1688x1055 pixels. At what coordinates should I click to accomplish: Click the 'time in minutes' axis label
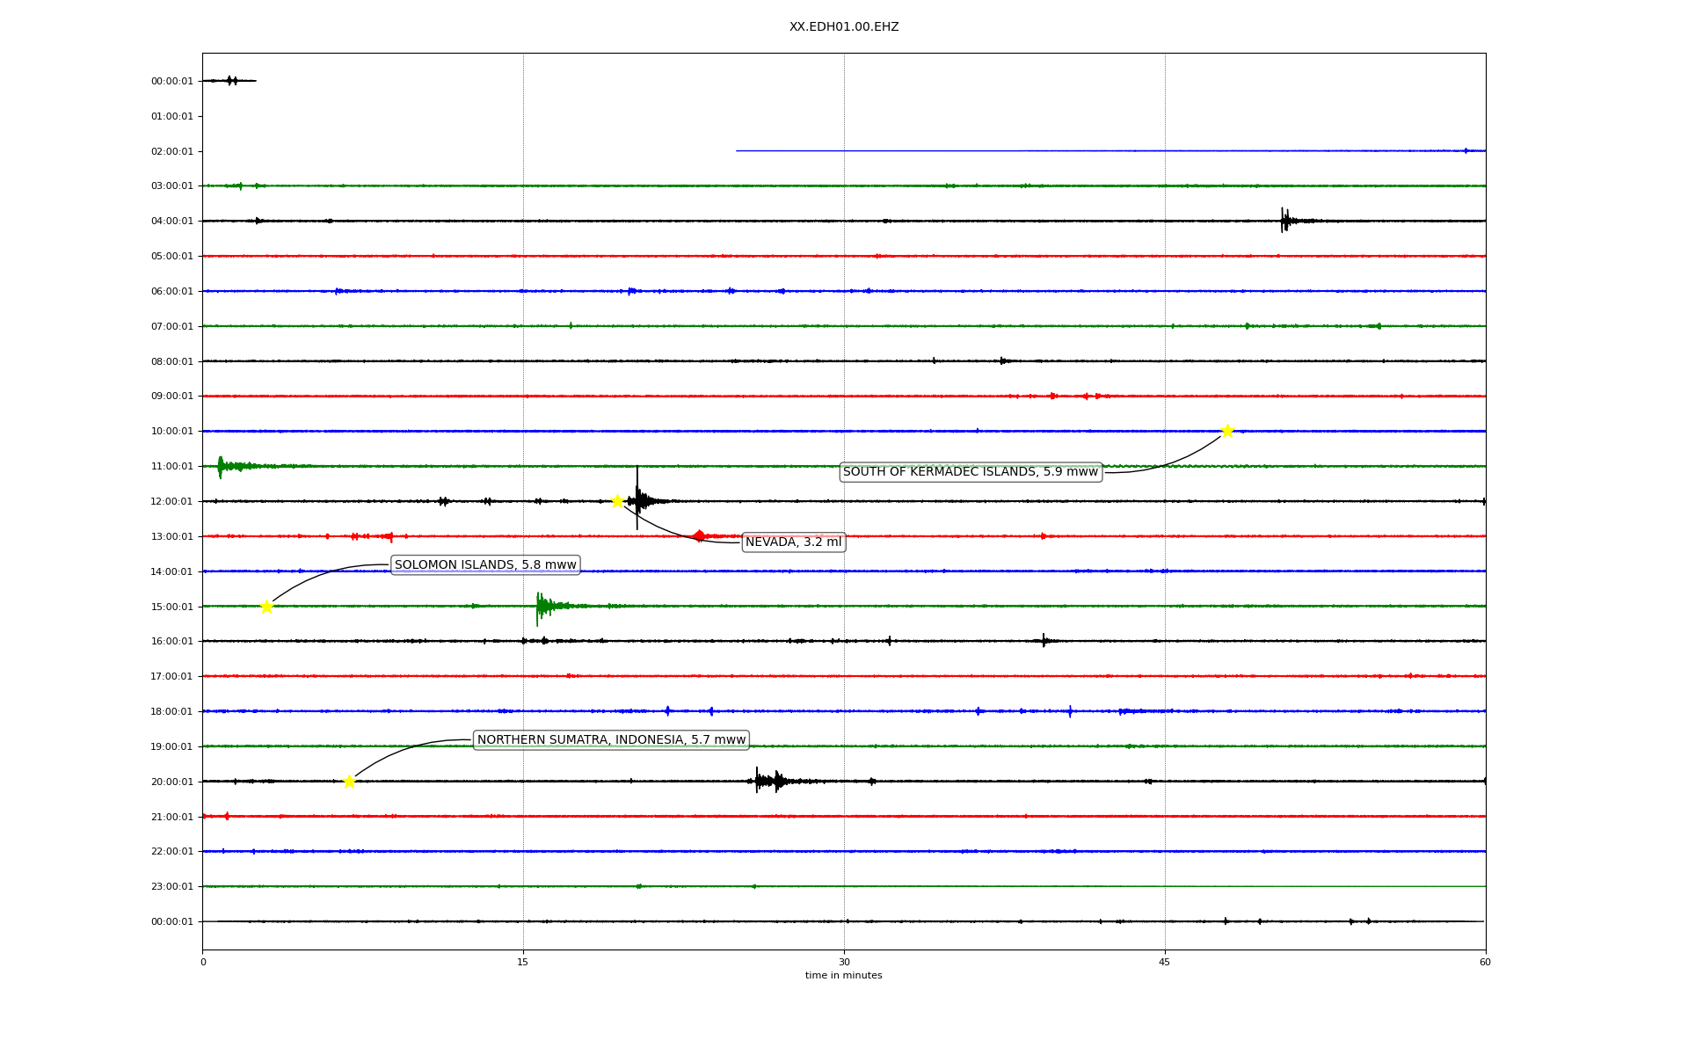[x=843, y=975]
